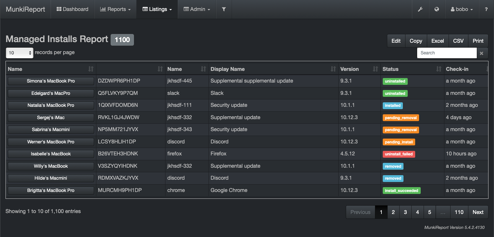
Task: Click the install_succeeded status badge
Action: (x=402, y=190)
